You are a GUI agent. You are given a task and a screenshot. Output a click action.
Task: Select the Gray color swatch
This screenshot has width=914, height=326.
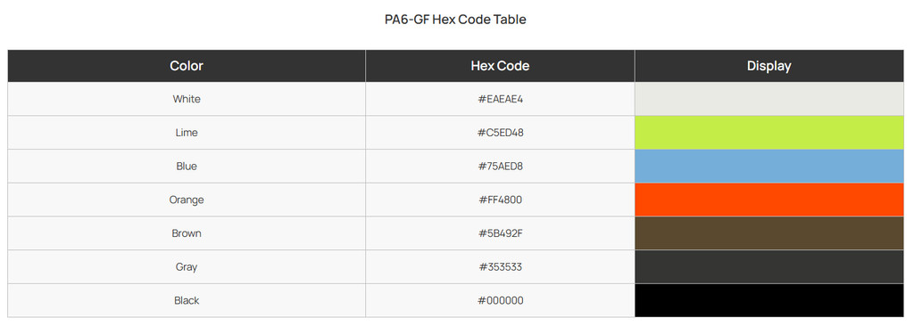pos(769,267)
